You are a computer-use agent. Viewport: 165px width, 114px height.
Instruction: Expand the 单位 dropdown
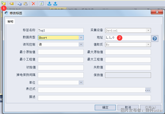click(81, 82)
